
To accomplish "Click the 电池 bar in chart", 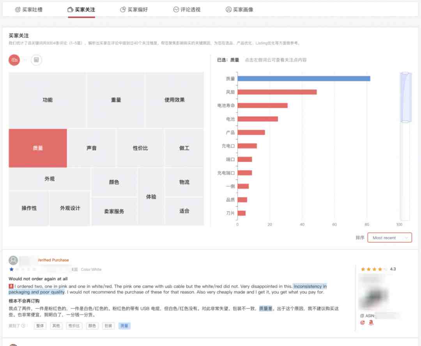I will point(258,119).
